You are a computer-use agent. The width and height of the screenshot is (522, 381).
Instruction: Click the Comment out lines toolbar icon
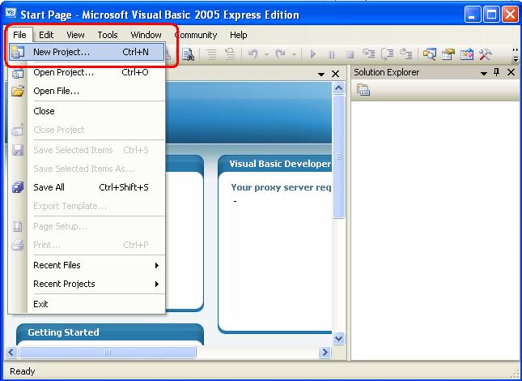(x=210, y=54)
